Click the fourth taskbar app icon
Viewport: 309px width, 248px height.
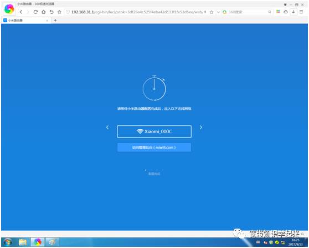[52, 242]
